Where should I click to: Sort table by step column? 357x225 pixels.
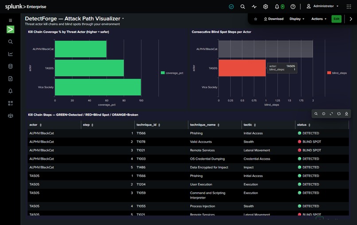(92, 125)
